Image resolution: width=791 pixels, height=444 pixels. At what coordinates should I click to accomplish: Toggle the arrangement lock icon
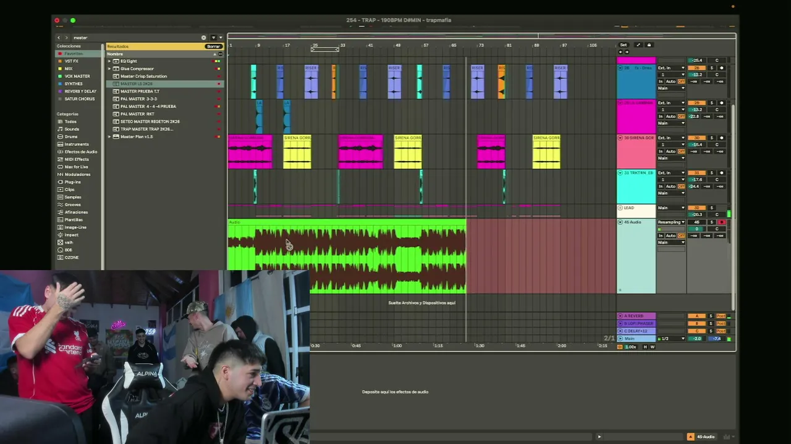(648, 45)
